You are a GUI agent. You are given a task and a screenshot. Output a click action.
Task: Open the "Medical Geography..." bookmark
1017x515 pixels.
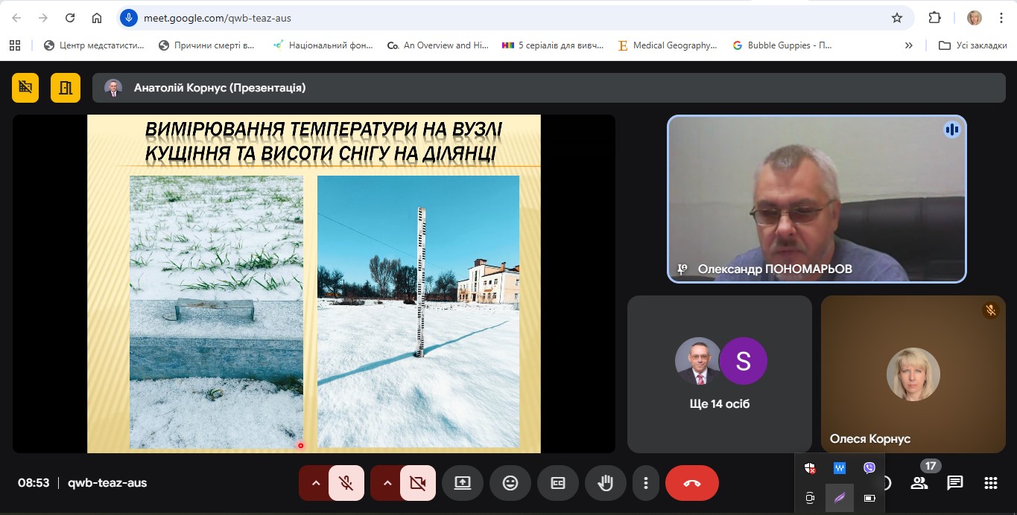tap(668, 45)
